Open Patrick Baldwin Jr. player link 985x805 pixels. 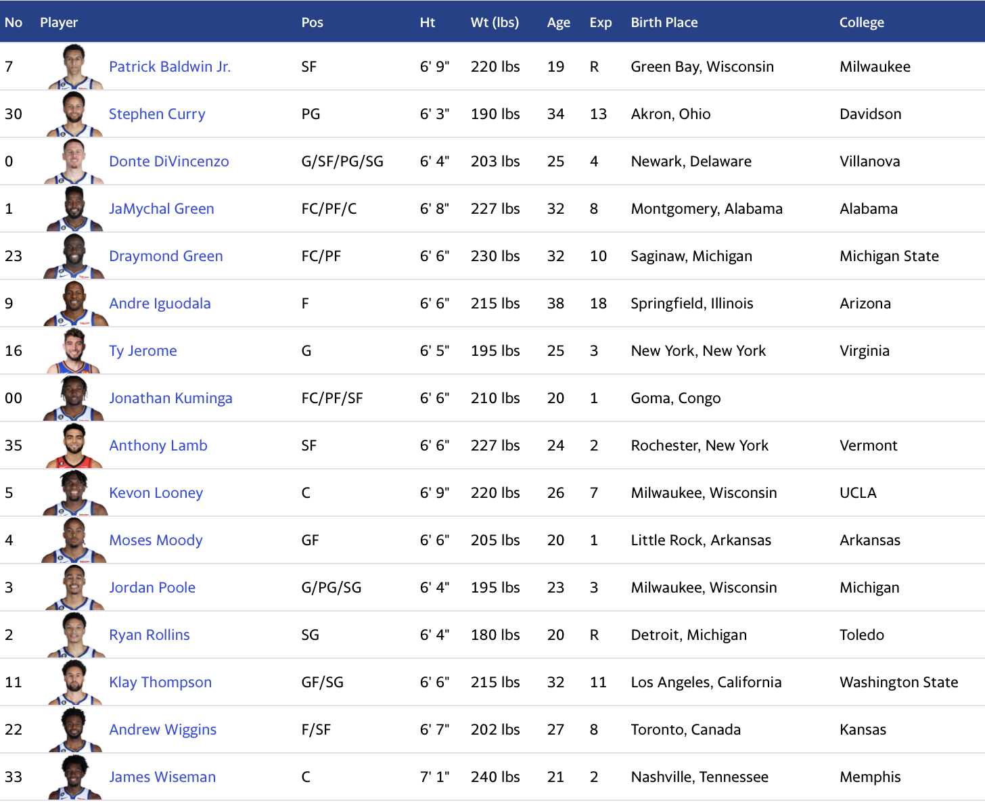tap(170, 66)
